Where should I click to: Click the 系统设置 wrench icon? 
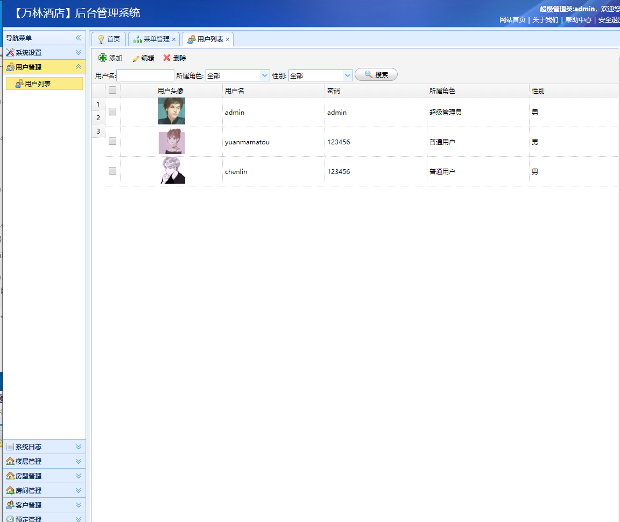coord(10,52)
